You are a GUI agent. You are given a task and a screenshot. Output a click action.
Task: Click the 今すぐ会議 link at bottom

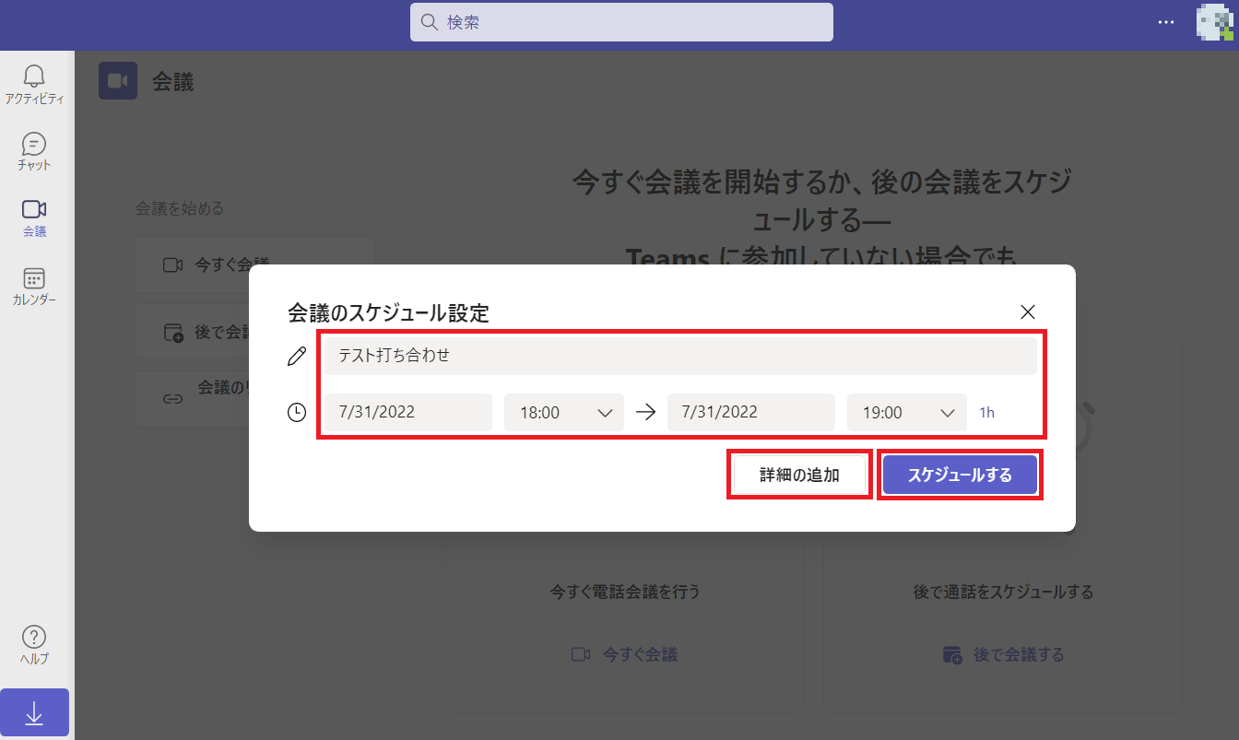625,654
